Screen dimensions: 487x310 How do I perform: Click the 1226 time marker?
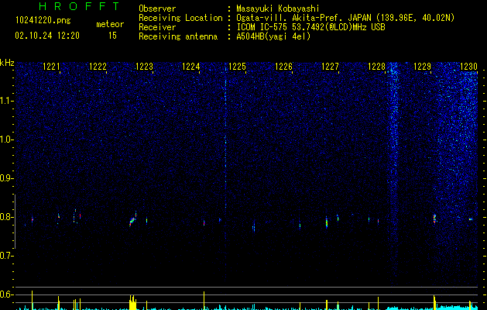(284, 66)
